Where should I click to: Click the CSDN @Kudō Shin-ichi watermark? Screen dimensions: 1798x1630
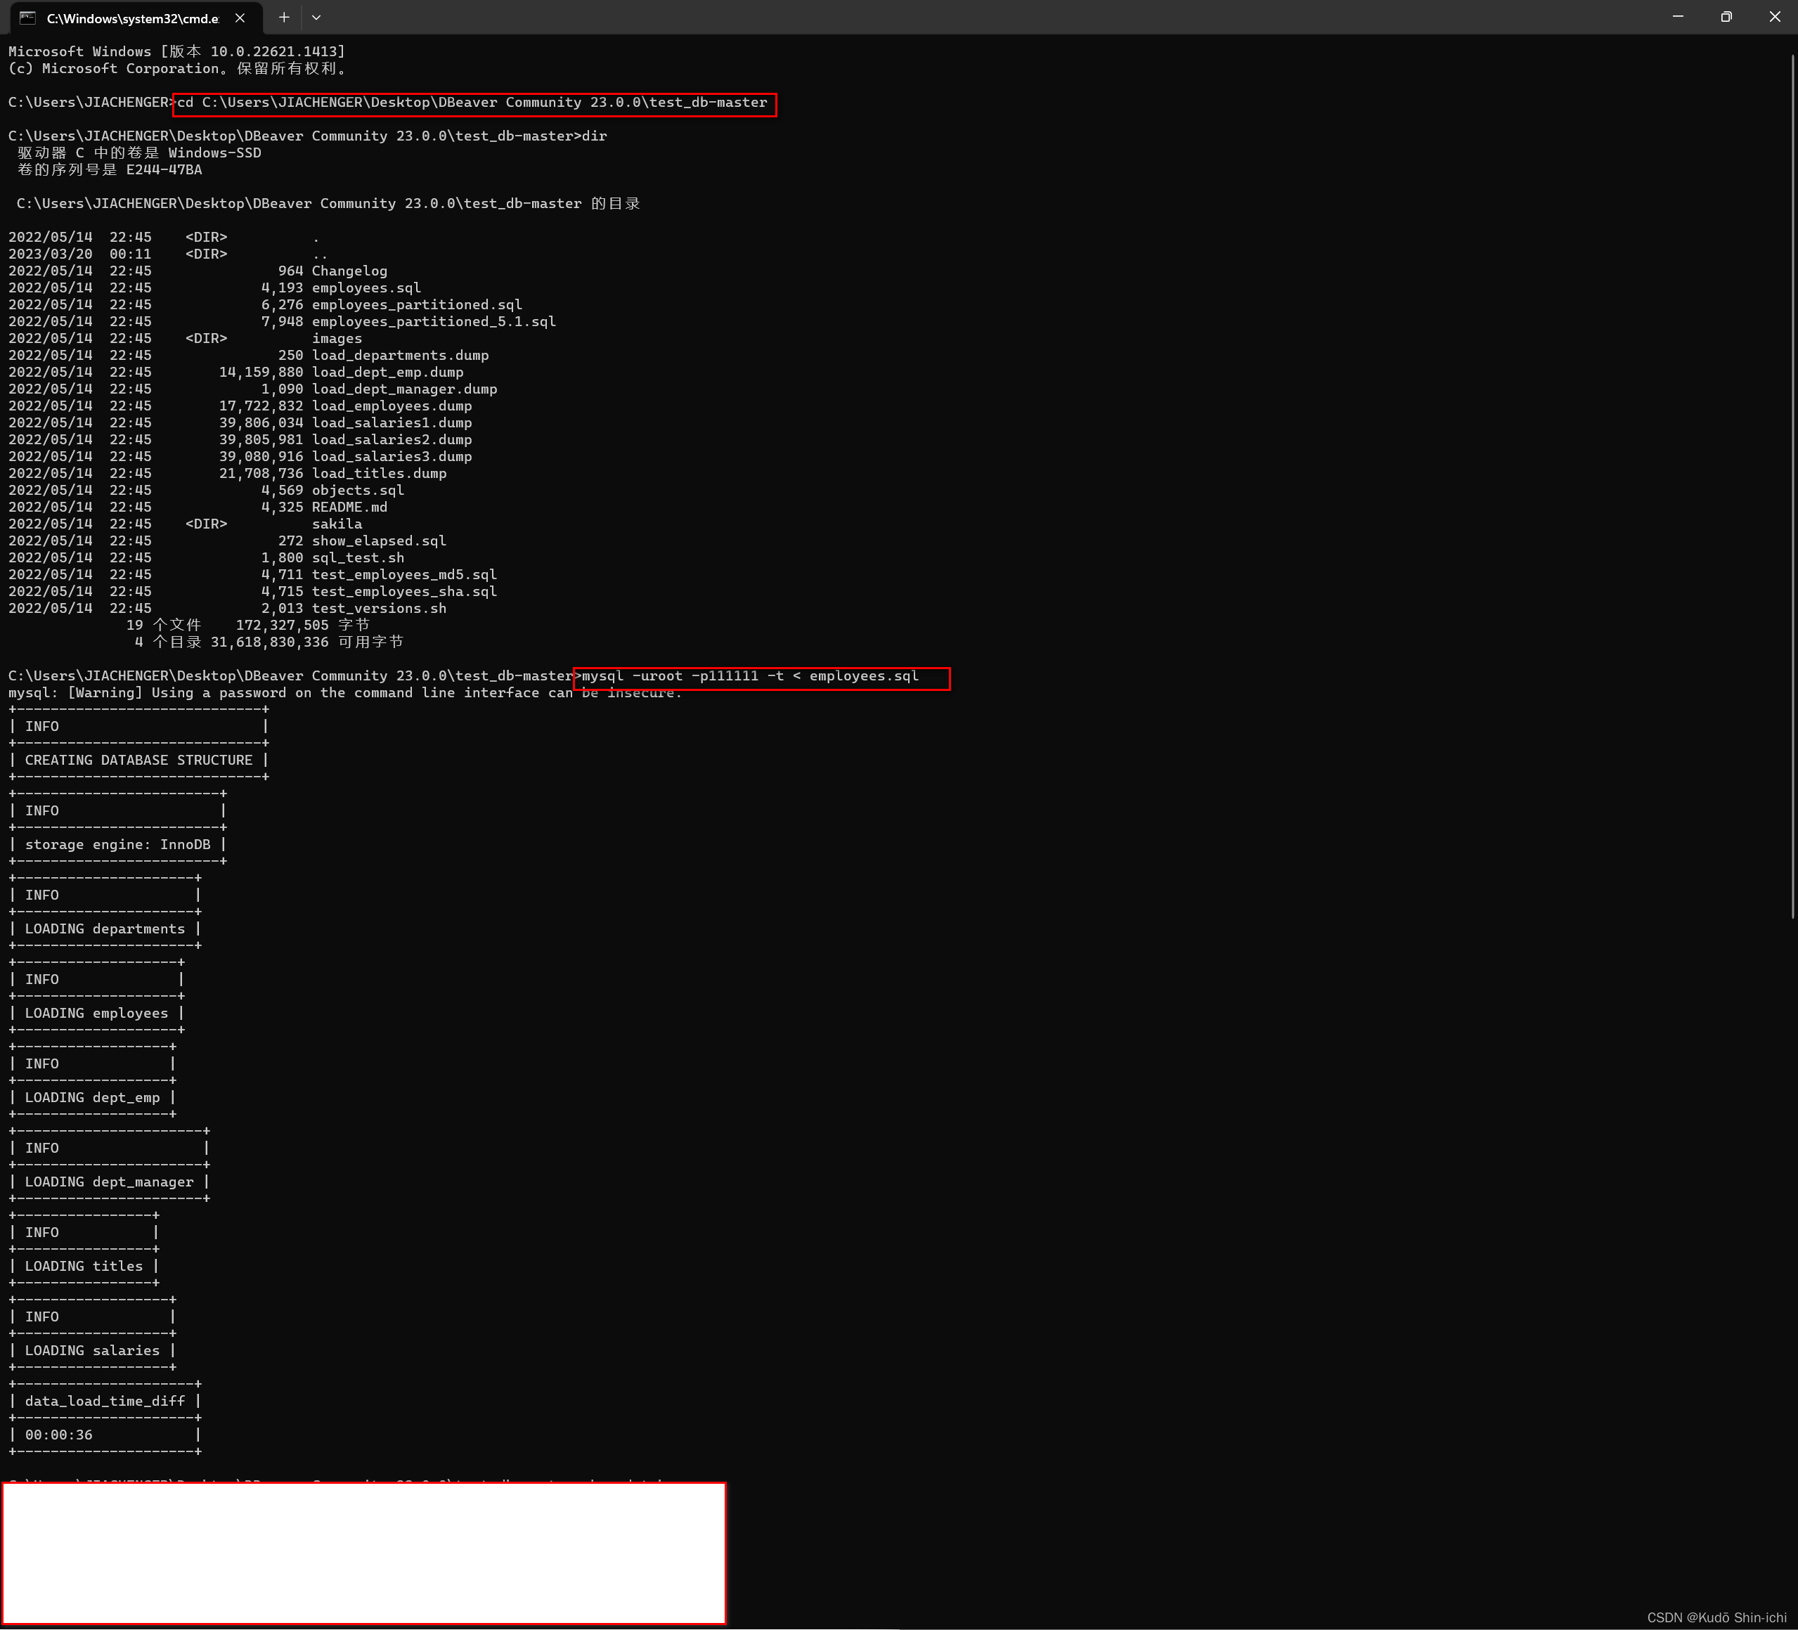point(1716,1617)
